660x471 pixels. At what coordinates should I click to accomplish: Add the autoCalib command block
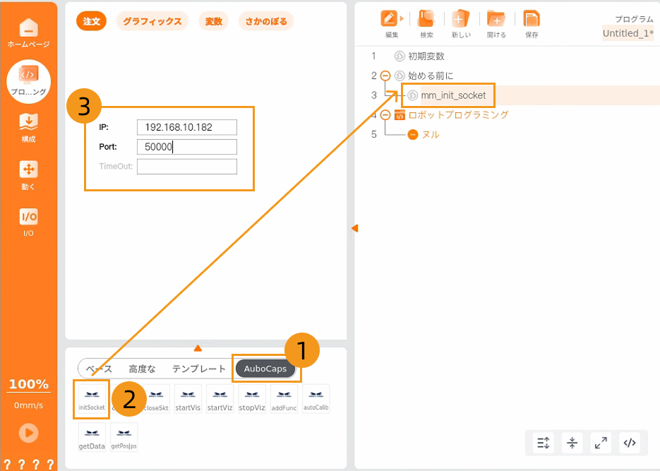coord(316,398)
